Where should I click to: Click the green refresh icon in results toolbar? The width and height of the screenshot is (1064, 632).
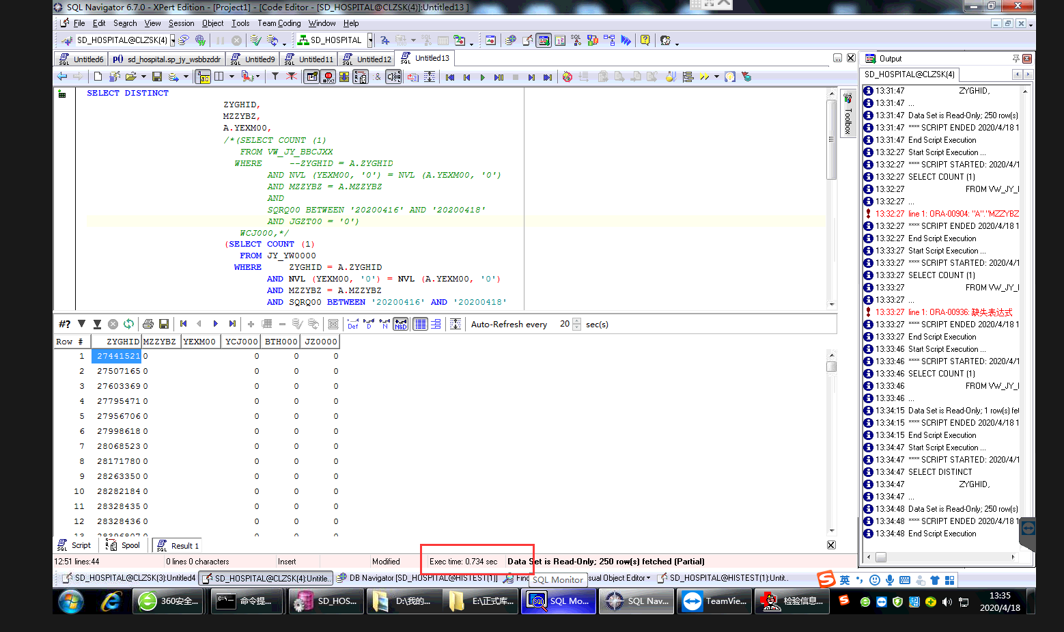(x=128, y=324)
